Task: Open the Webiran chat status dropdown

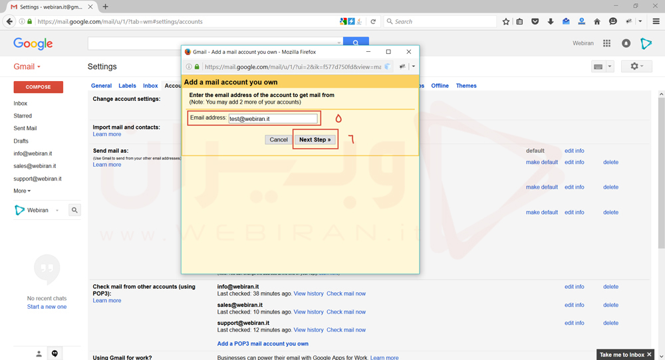Action: pyautogui.click(x=57, y=211)
